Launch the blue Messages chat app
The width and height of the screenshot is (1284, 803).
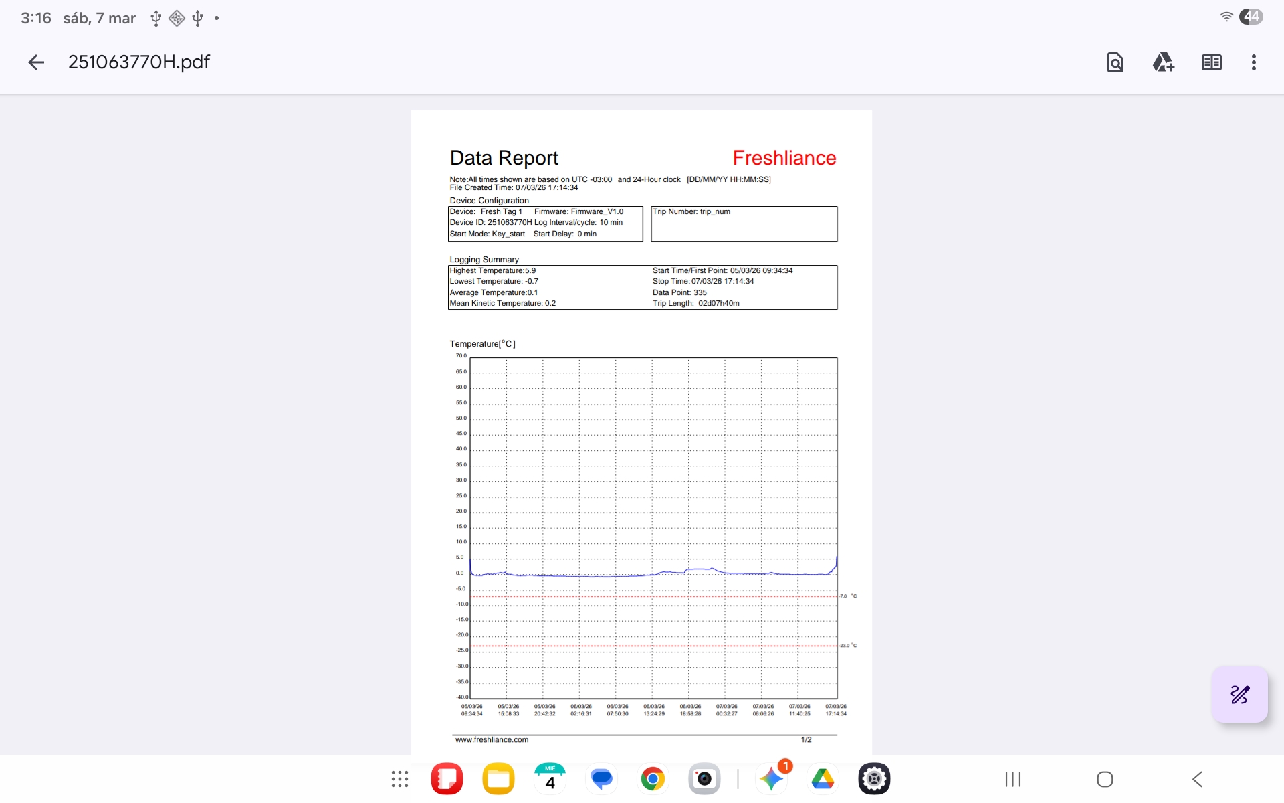tap(601, 779)
